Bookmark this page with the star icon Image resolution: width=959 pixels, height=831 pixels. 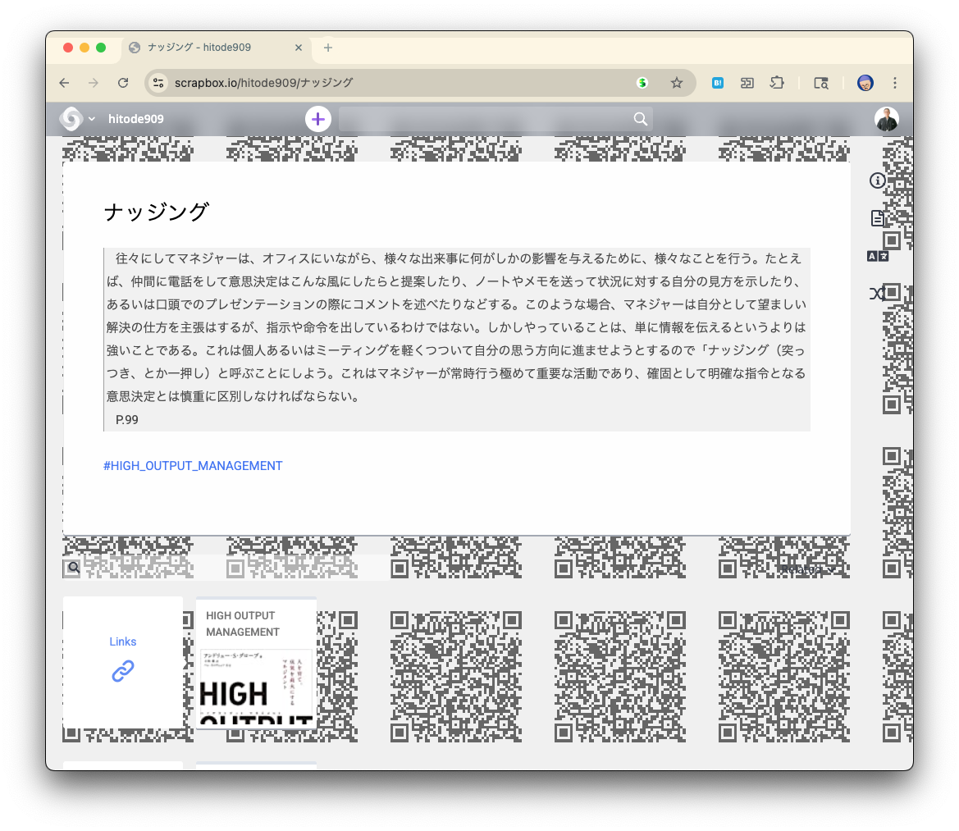click(677, 83)
